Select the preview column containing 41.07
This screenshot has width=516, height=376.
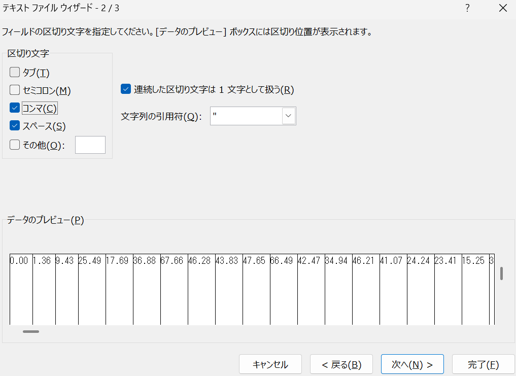[x=393, y=289]
